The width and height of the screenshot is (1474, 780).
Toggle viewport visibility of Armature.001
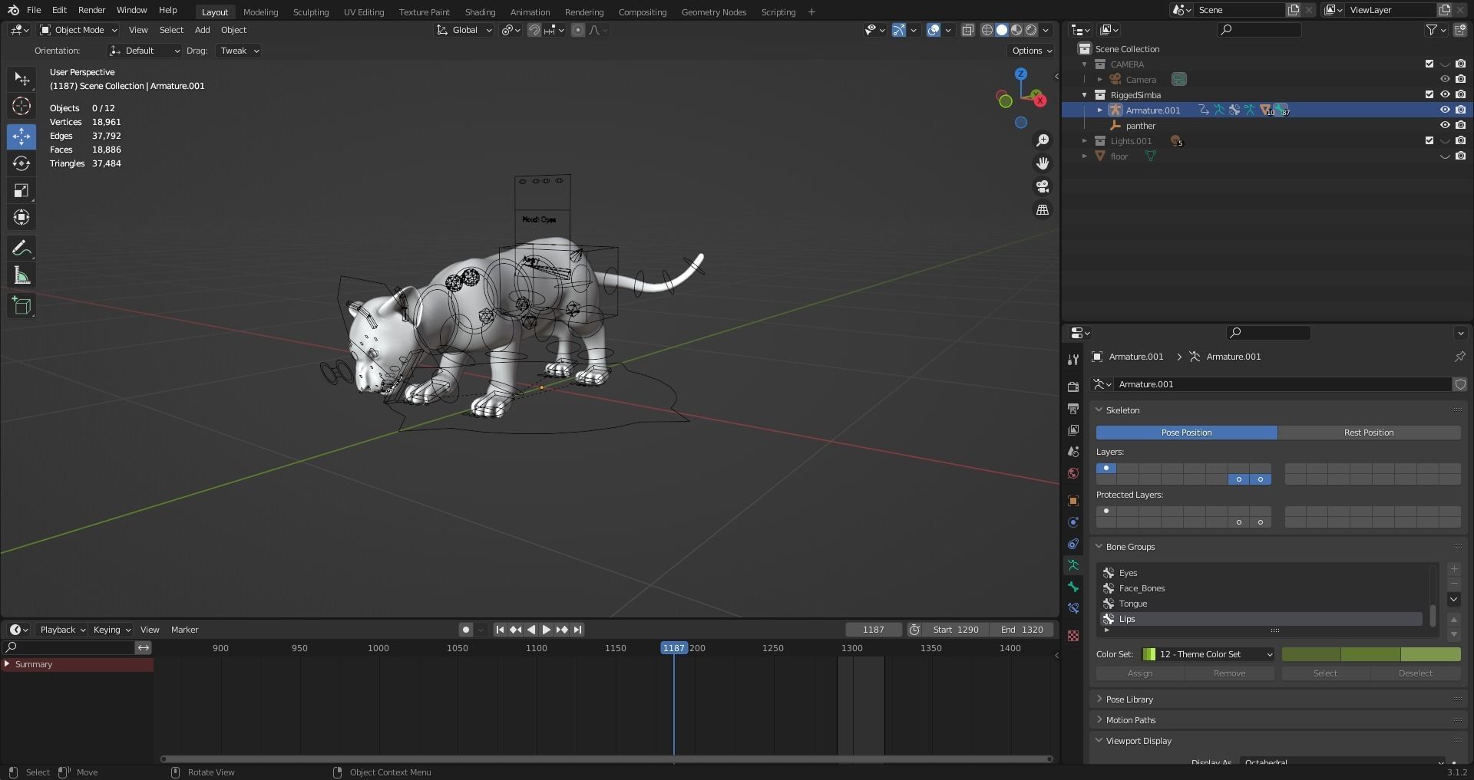click(1445, 110)
